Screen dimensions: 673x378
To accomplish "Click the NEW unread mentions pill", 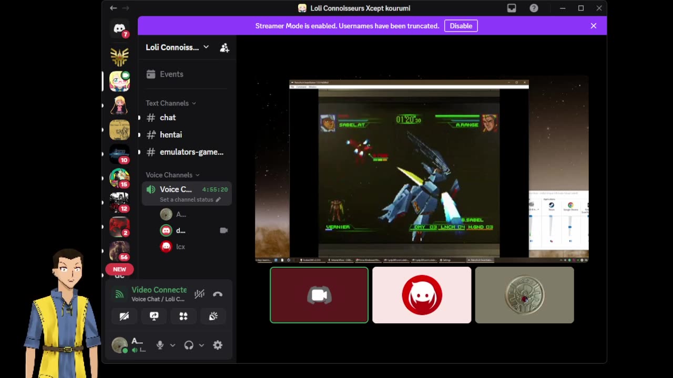I will 119,269.
